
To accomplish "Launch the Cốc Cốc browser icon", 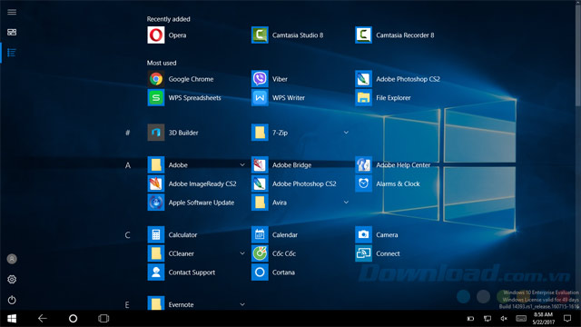I will (260, 254).
